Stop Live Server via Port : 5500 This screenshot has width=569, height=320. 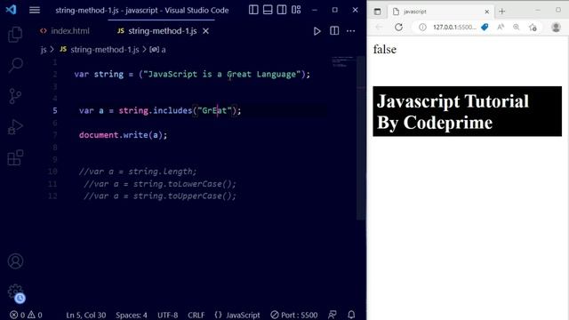tap(294, 315)
